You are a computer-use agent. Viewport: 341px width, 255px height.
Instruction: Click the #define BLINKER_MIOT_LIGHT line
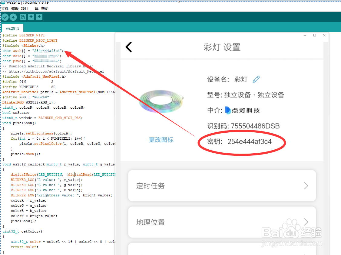tap(30, 41)
